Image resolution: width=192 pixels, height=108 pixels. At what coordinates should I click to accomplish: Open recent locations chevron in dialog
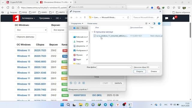pyautogui.click(x=81, y=17)
